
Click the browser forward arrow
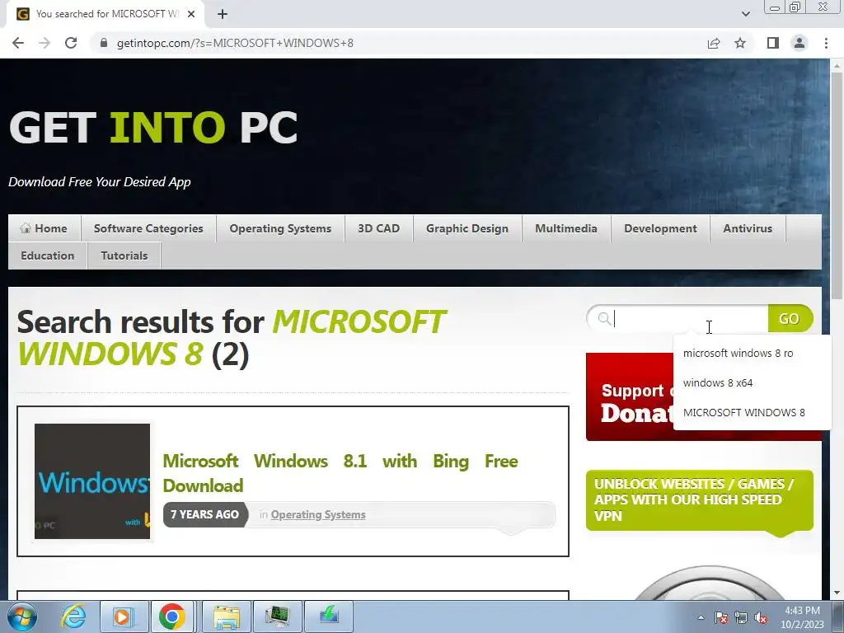45,43
